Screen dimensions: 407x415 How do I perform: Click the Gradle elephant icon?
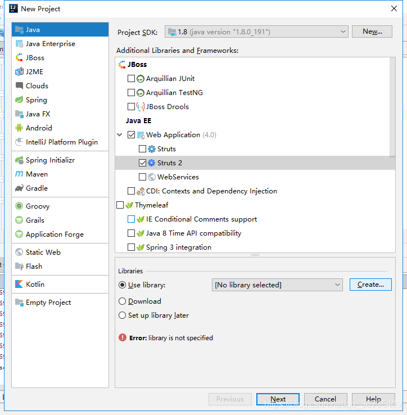pos(19,188)
